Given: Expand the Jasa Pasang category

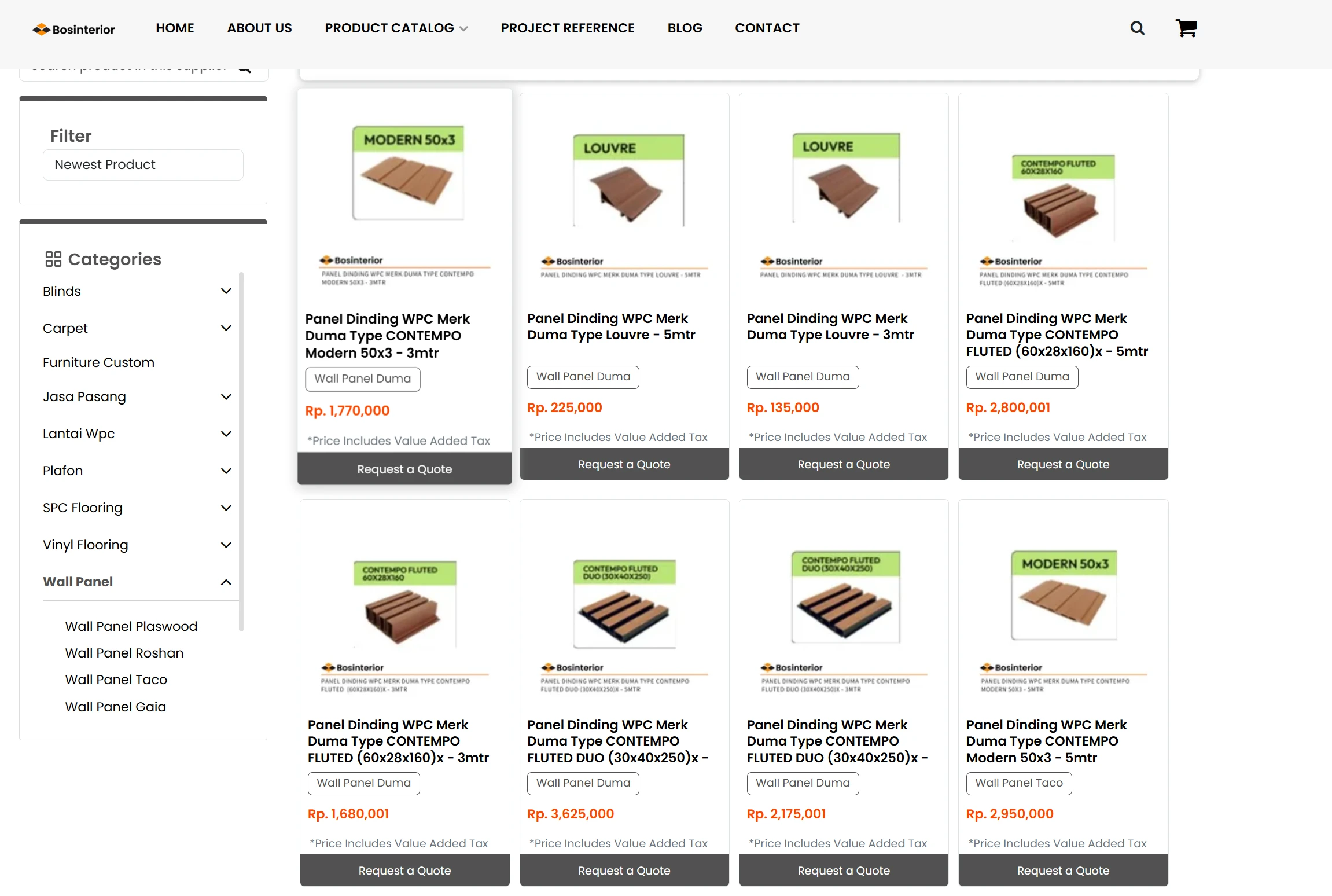Looking at the screenshot, I should coord(226,396).
